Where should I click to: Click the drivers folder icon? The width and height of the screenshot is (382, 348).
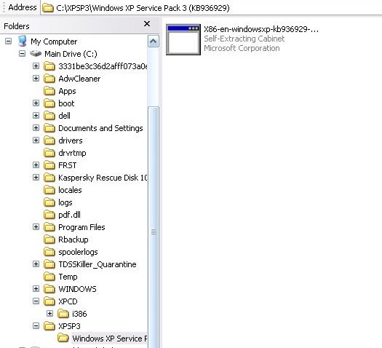tap(49, 141)
